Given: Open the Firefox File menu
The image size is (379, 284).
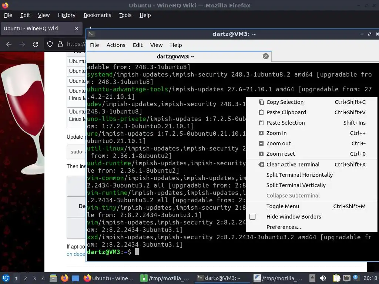Looking at the screenshot, I should pyautogui.click(x=8, y=15).
